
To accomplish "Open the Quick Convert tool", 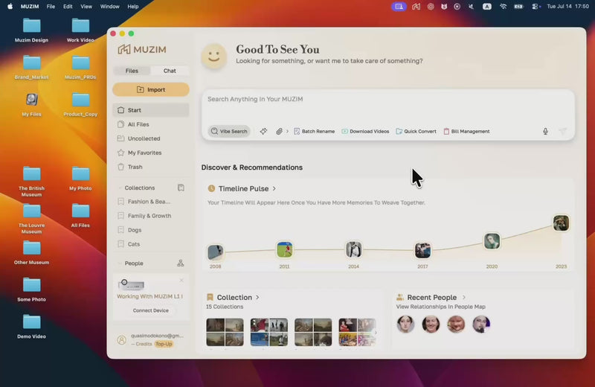I will pos(416,132).
